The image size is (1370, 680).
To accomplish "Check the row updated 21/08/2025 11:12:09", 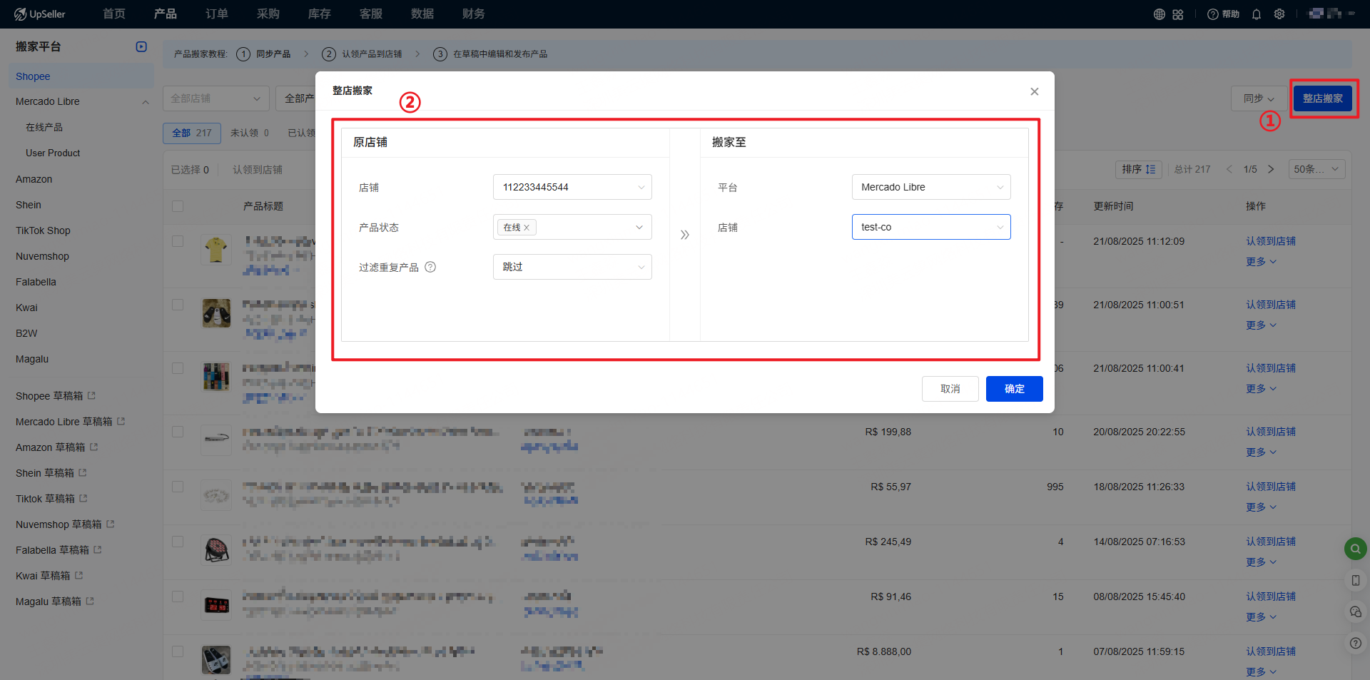I will tap(178, 241).
